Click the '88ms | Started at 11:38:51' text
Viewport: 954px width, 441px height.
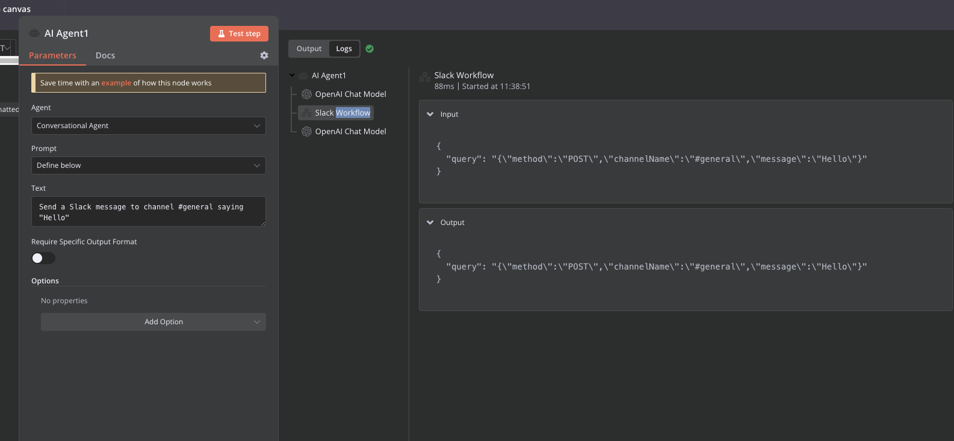pos(482,87)
